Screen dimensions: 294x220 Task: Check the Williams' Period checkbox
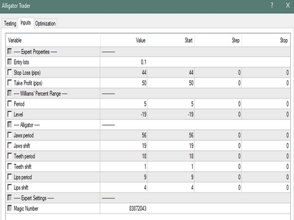10,104
